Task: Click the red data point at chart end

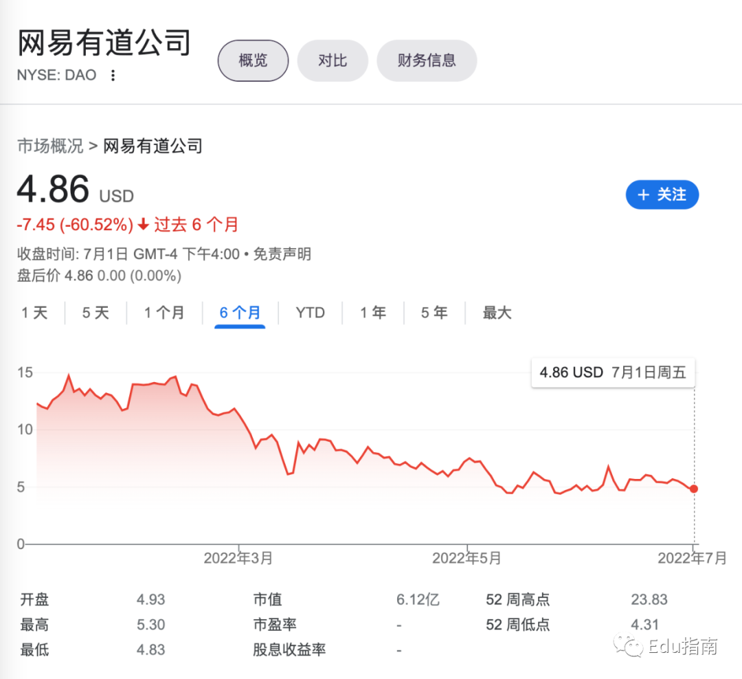Action: tap(694, 489)
